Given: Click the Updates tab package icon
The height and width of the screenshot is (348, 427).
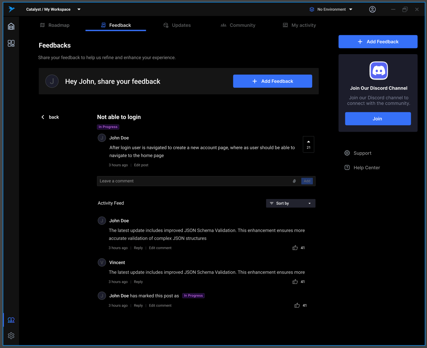Looking at the screenshot, I should point(166,25).
